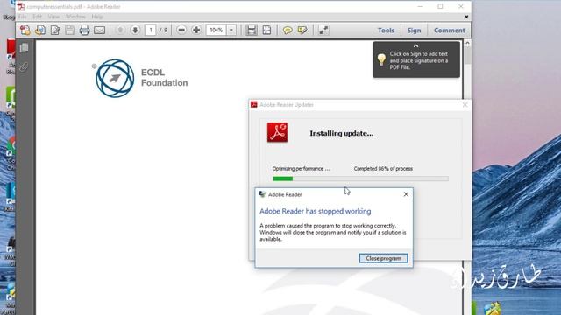Print the document with printer icon
Screen dimensions: 561x315
click(x=84, y=31)
